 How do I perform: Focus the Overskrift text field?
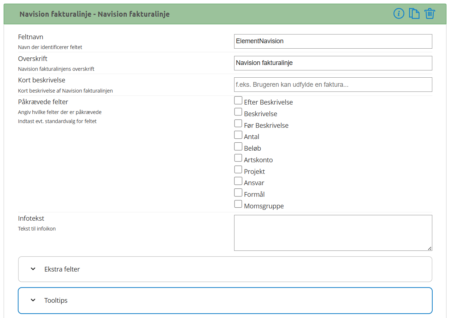click(333, 63)
